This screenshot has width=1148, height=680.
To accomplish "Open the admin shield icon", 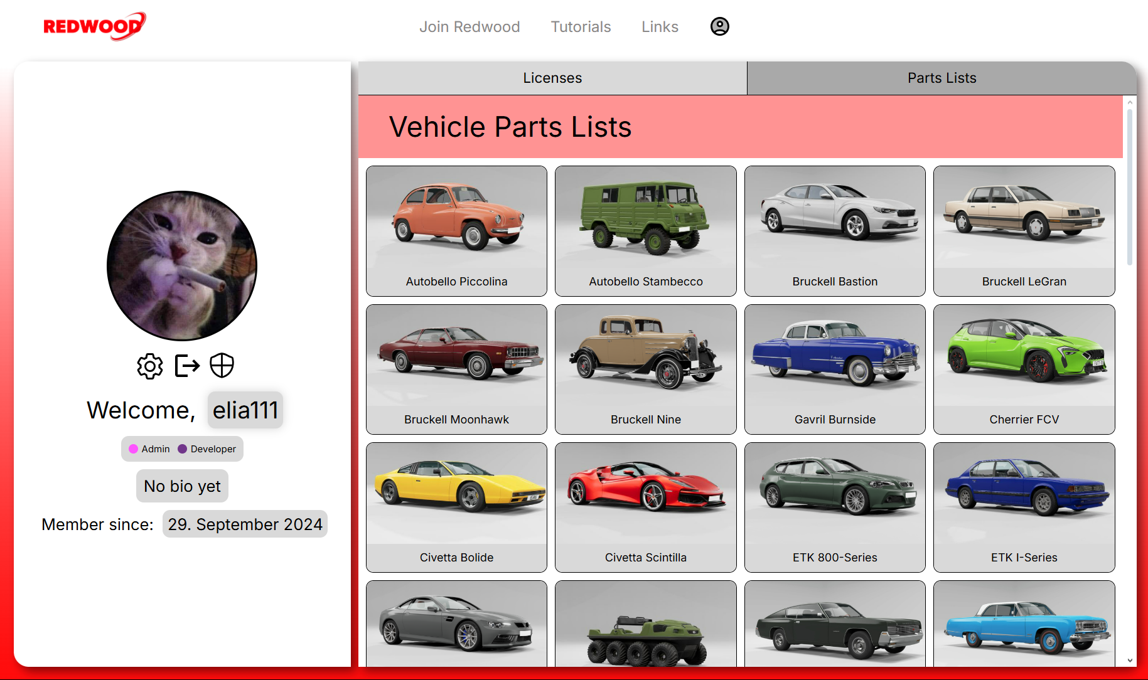I will 222,366.
